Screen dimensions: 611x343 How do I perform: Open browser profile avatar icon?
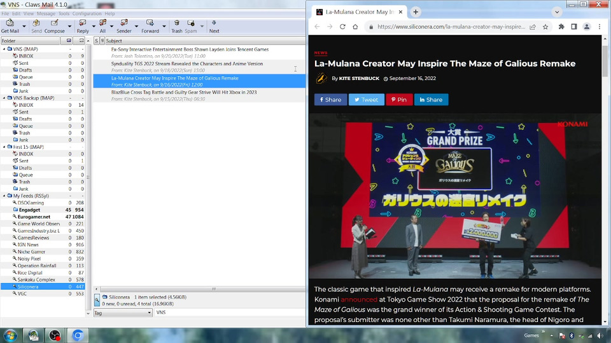click(586, 27)
